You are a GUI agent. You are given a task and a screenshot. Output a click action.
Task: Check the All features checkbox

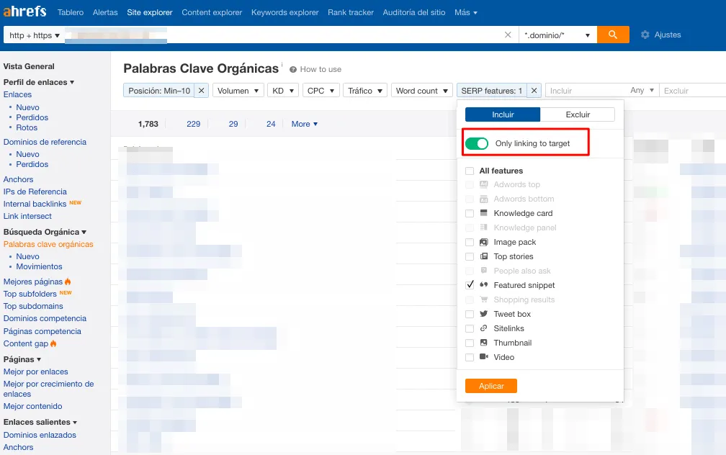click(470, 171)
